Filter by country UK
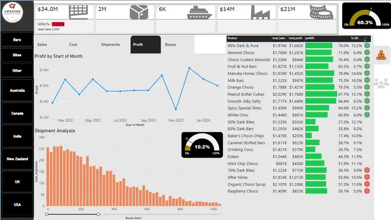Image resolution: width=391 pixels, height=220 pixels. point(17,182)
